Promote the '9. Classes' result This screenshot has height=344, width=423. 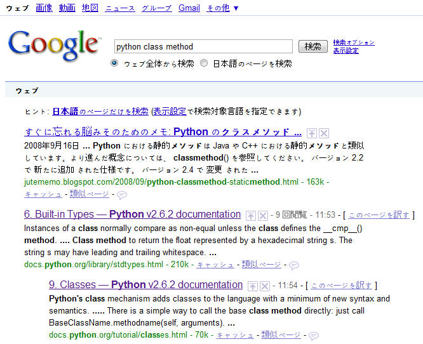[x=253, y=286]
